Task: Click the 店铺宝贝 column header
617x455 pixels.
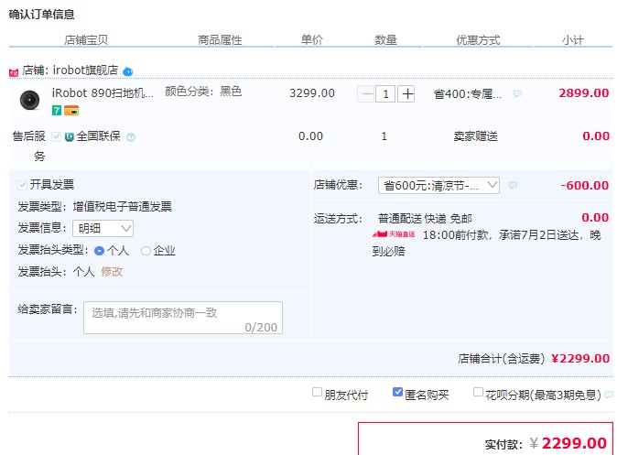Action: pyautogui.click(x=86, y=39)
